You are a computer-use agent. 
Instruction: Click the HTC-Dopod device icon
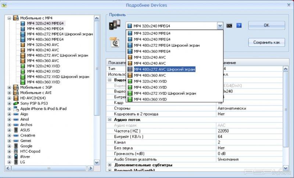click(x=16, y=151)
